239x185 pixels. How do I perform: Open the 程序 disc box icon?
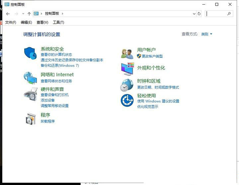tap(31, 119)
